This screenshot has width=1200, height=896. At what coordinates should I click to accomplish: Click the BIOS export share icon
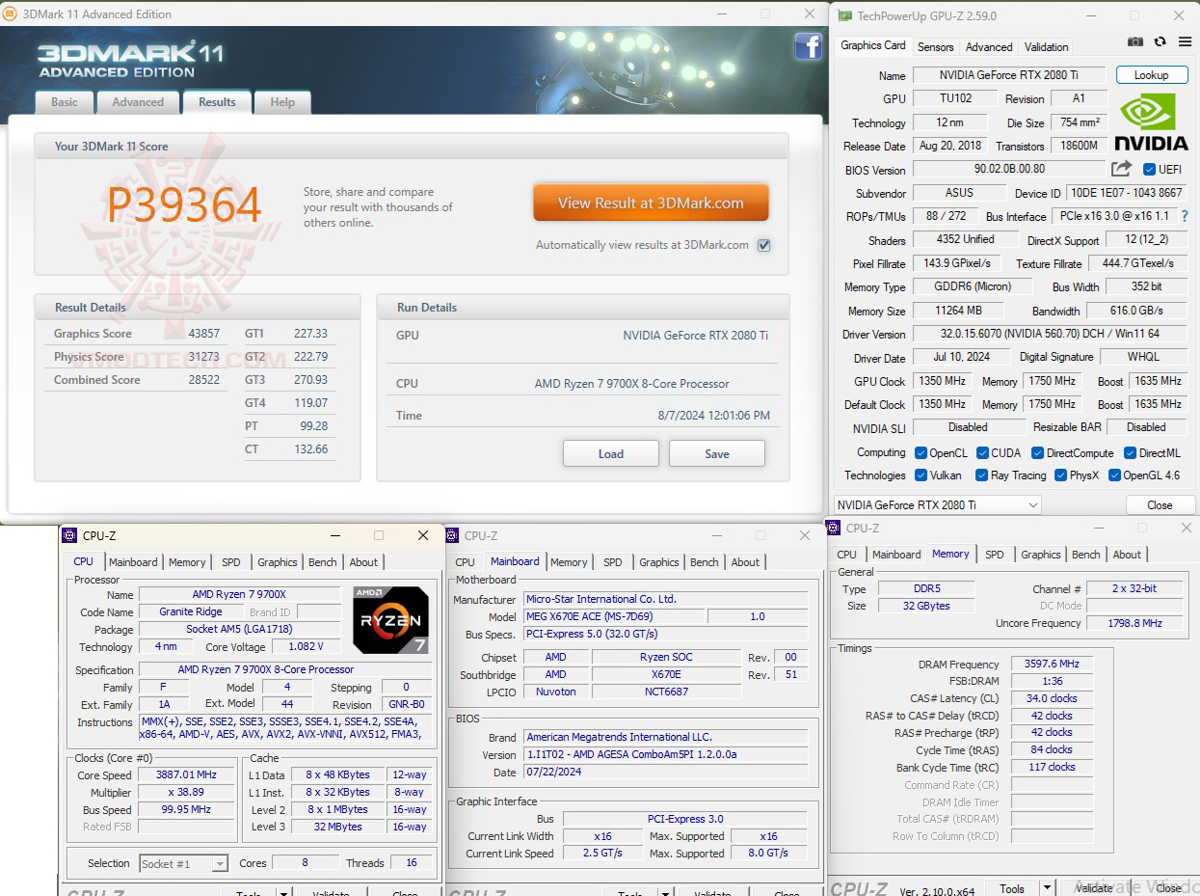(1121, 169)
